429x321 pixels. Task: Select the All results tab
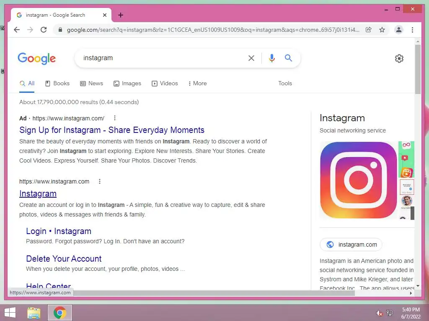pos(27,83)
